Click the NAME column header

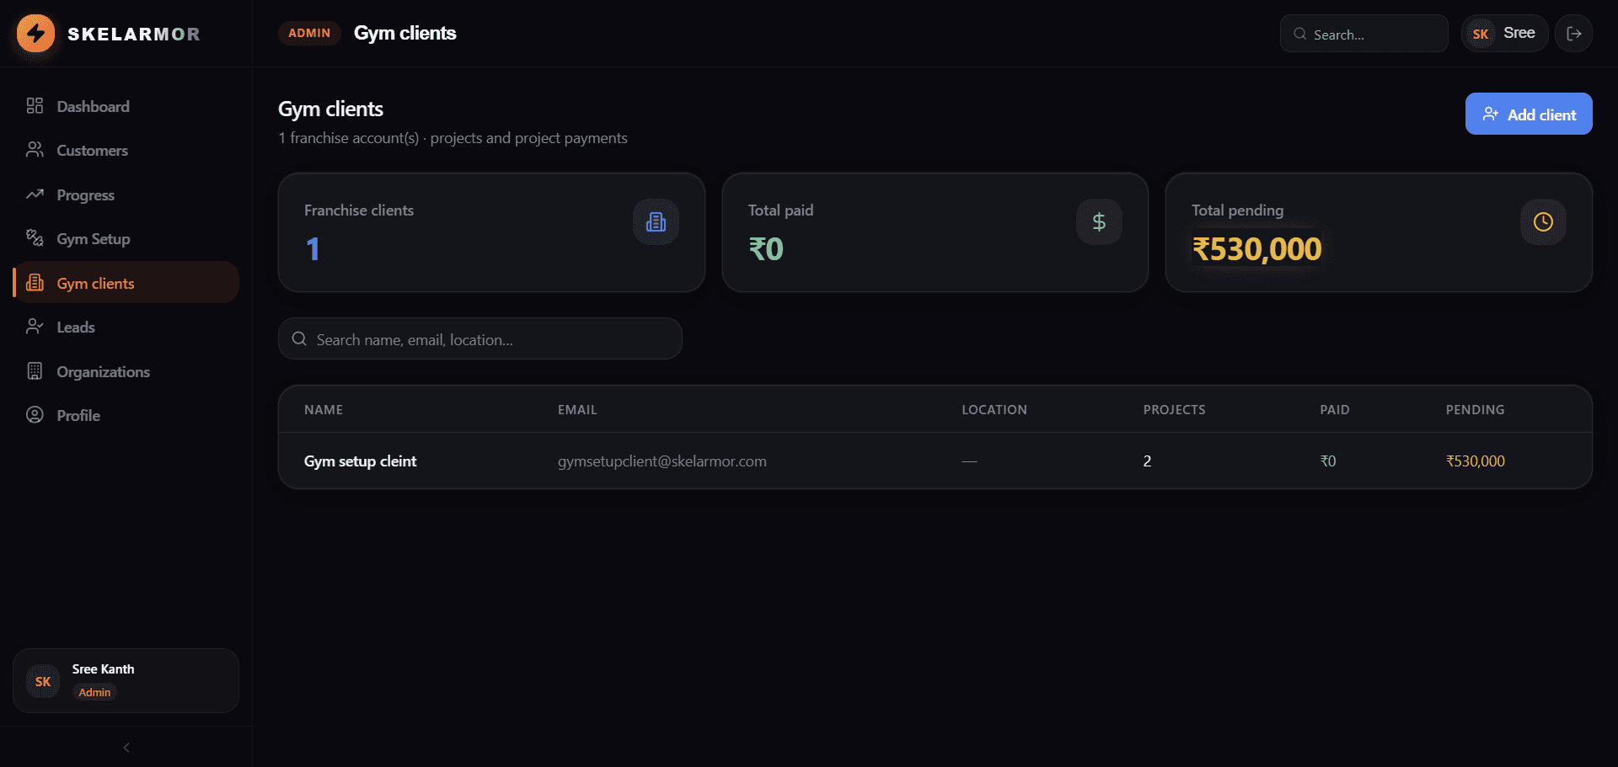pos(324,409)
